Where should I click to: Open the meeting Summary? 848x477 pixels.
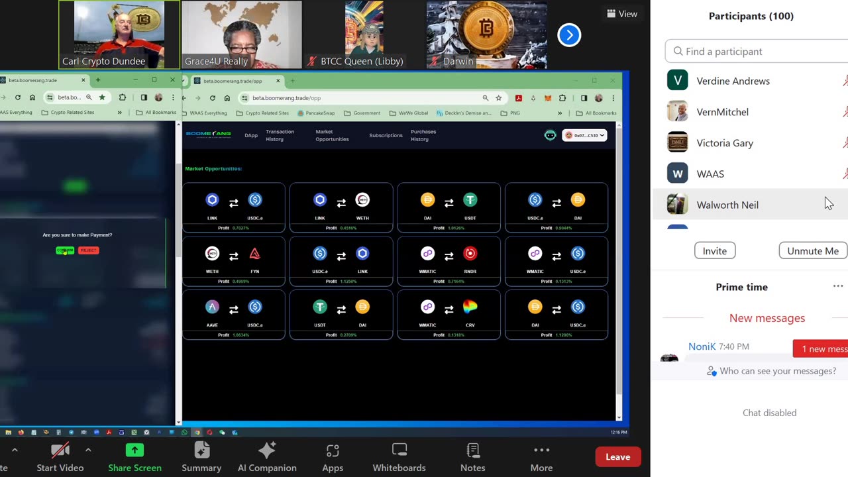click(x=201, y=457)
